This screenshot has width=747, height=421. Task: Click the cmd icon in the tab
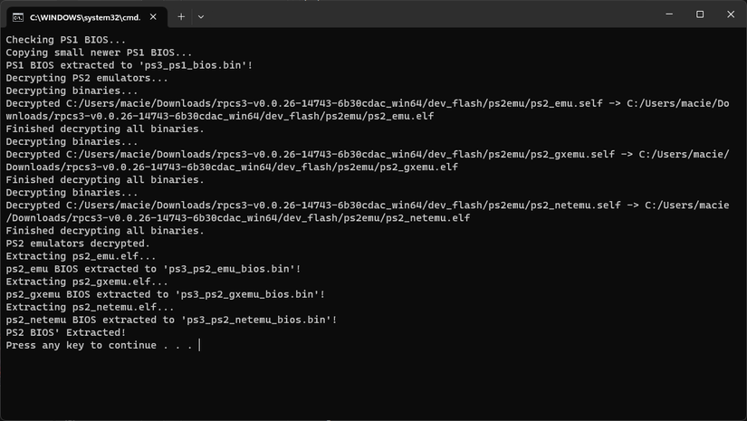coord(17,16)
